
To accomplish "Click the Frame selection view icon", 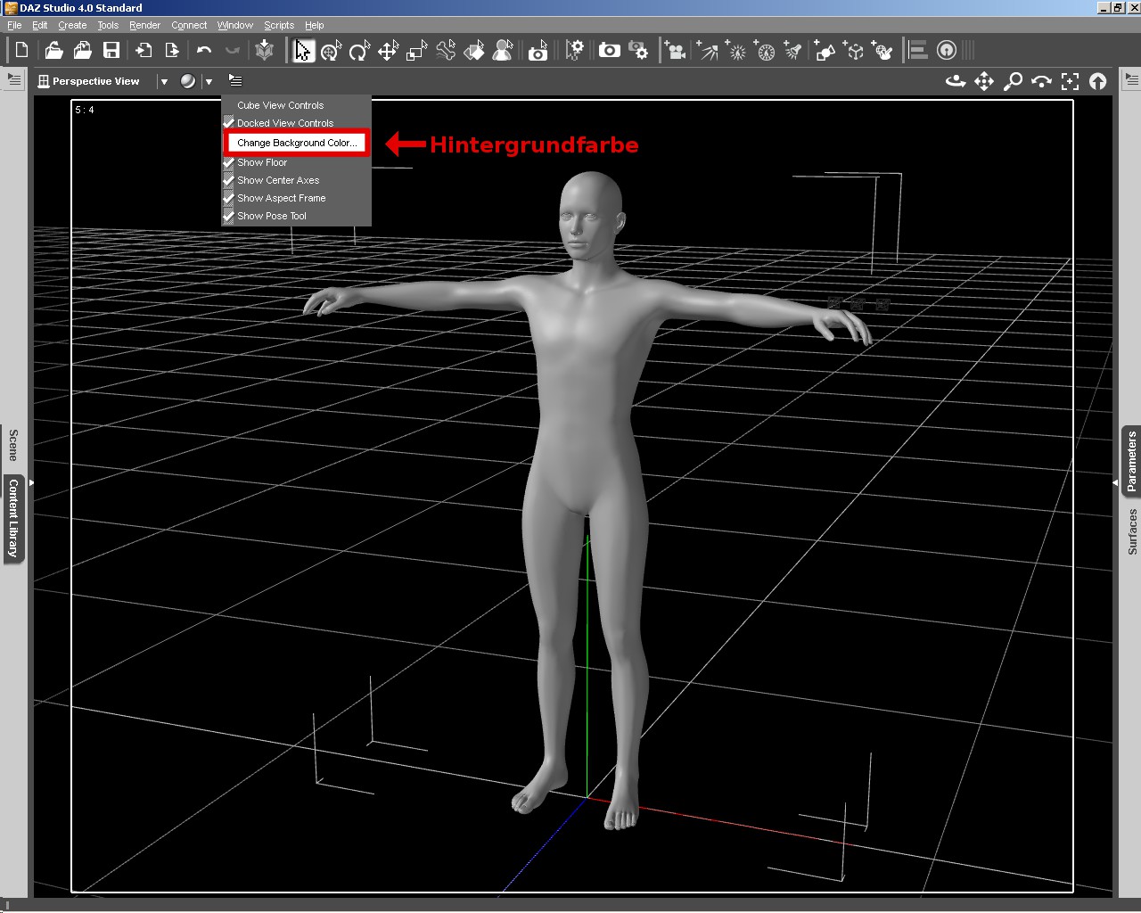I will point(1070,81).
